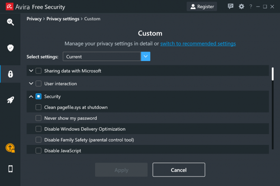Tick Disable Windows Delivery Optimization checkbox

38,129
